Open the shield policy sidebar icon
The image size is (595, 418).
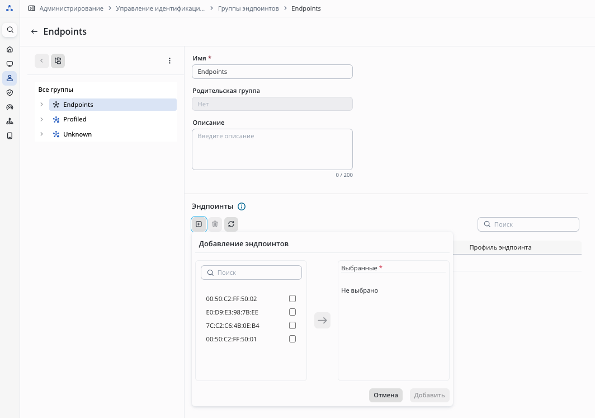click(x=10, y=93)
